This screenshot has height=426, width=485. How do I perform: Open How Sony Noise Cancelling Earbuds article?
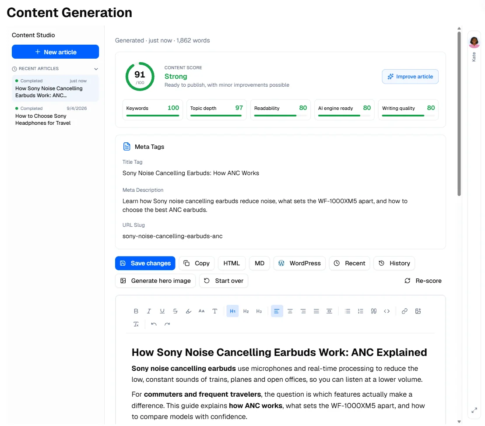(55, 88)
